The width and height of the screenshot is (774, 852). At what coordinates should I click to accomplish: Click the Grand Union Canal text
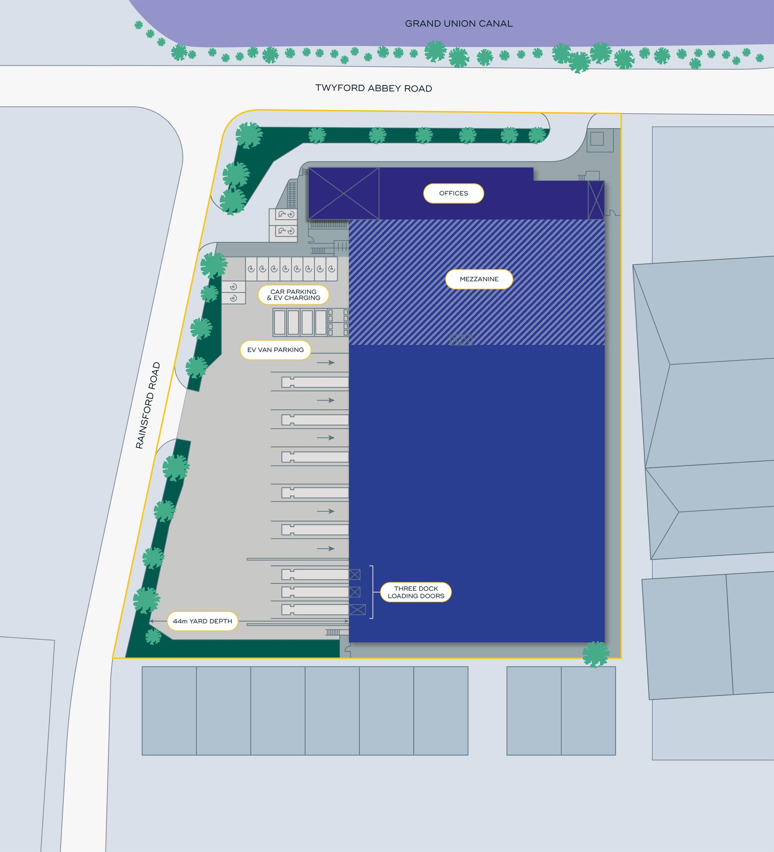[459, 24]
